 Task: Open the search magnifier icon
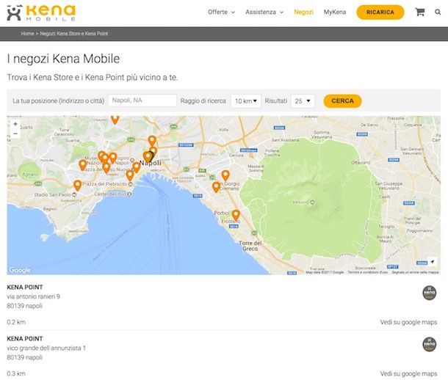pyautogui.click(x=438, y=12)
